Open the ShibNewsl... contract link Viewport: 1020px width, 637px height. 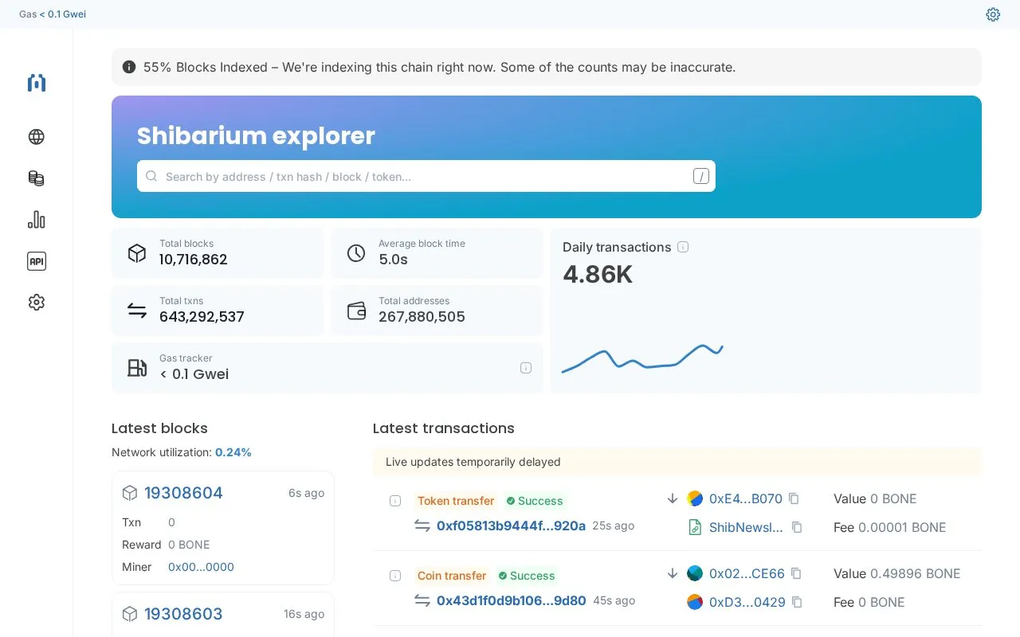746,527
